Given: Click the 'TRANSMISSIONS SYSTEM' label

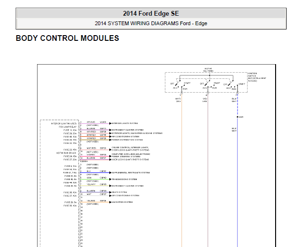Looking at the screenshot, I should pos(124,179).
